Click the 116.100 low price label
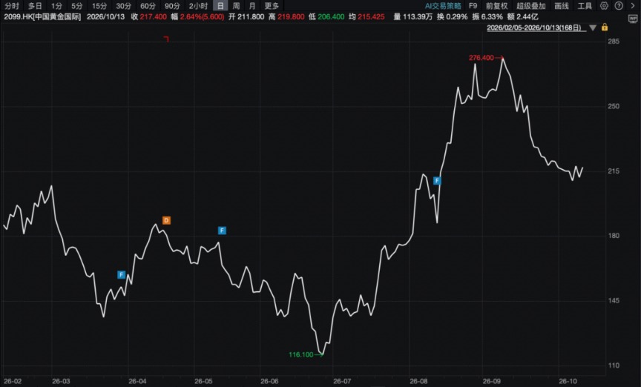 coord(301,354)
